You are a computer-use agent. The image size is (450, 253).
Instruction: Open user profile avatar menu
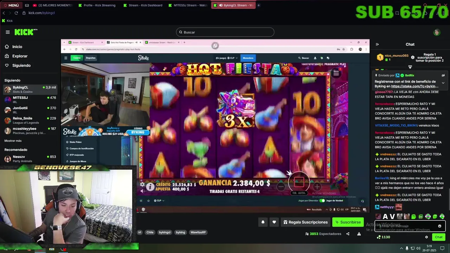[x=437, y=32]
